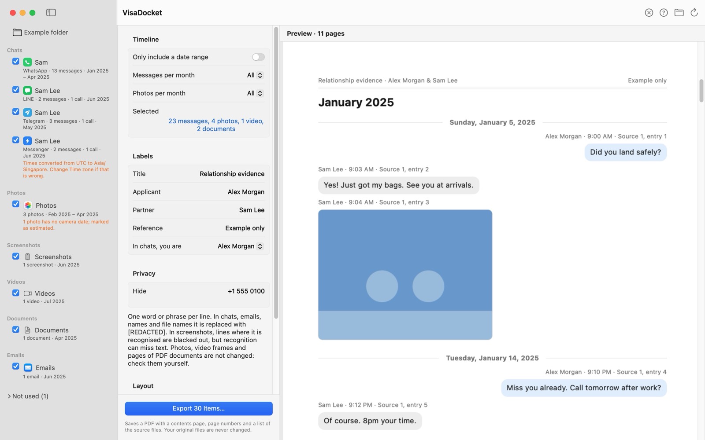Click the circled X icon in the toolbar
Image resolution: width=705 pixels, height=440 pixels.
(x=649, y=13)
